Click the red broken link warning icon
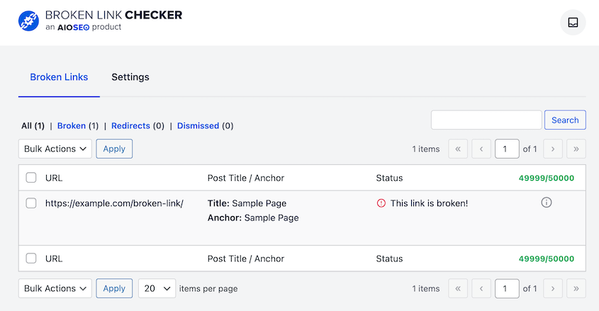599x311 pixels. 381,203
